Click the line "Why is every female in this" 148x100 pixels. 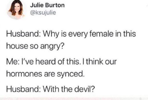89,34
